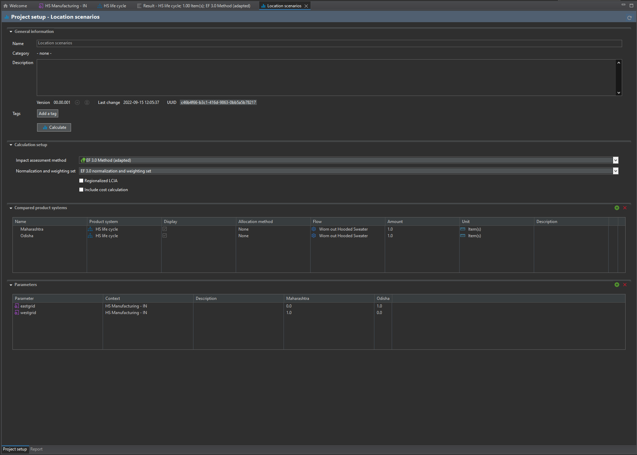Image resolution: width=637 pixels, height=455 pixels.
Task: Add a compared product system via green plus
Action: tap(617, 208)
